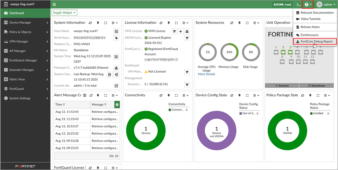338x170 pixels.
Task: Click the More Details link
Action: pyautogui.click(x=206, y=74)
